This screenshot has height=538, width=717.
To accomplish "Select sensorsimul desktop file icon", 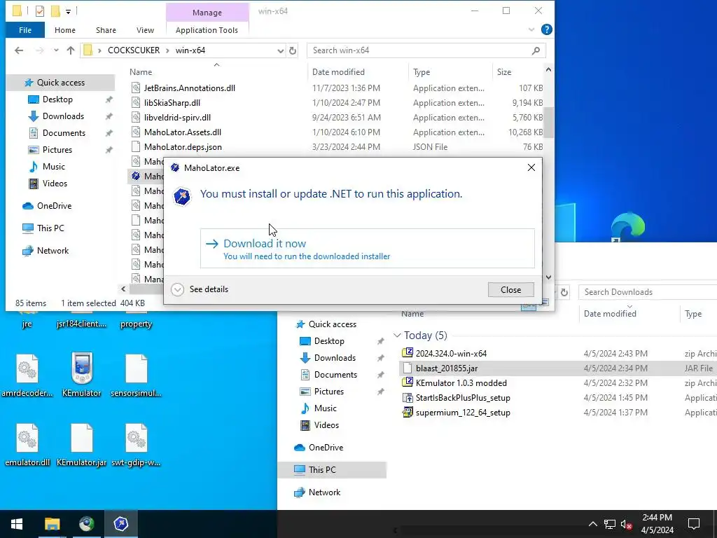I will click(x=136, y=374).
